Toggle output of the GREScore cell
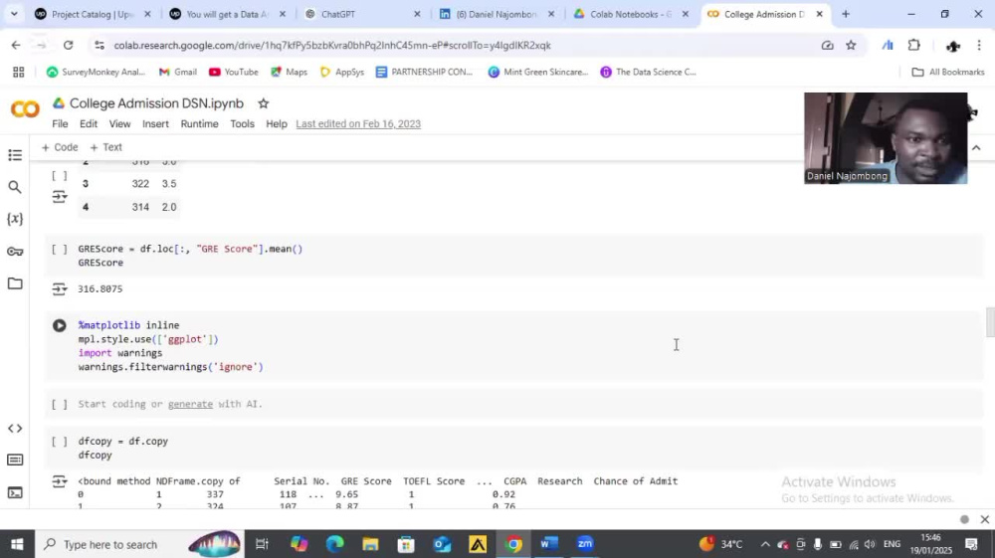995x558 pixels. (59, 289)
